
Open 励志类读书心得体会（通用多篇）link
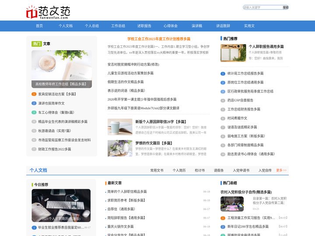click(251, 154)
